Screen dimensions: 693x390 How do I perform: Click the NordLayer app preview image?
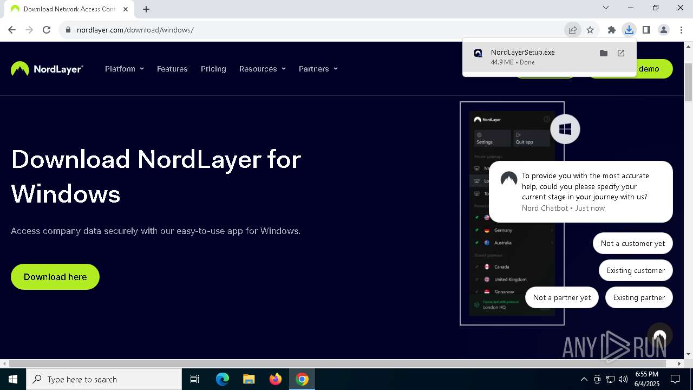click(512, 213)
